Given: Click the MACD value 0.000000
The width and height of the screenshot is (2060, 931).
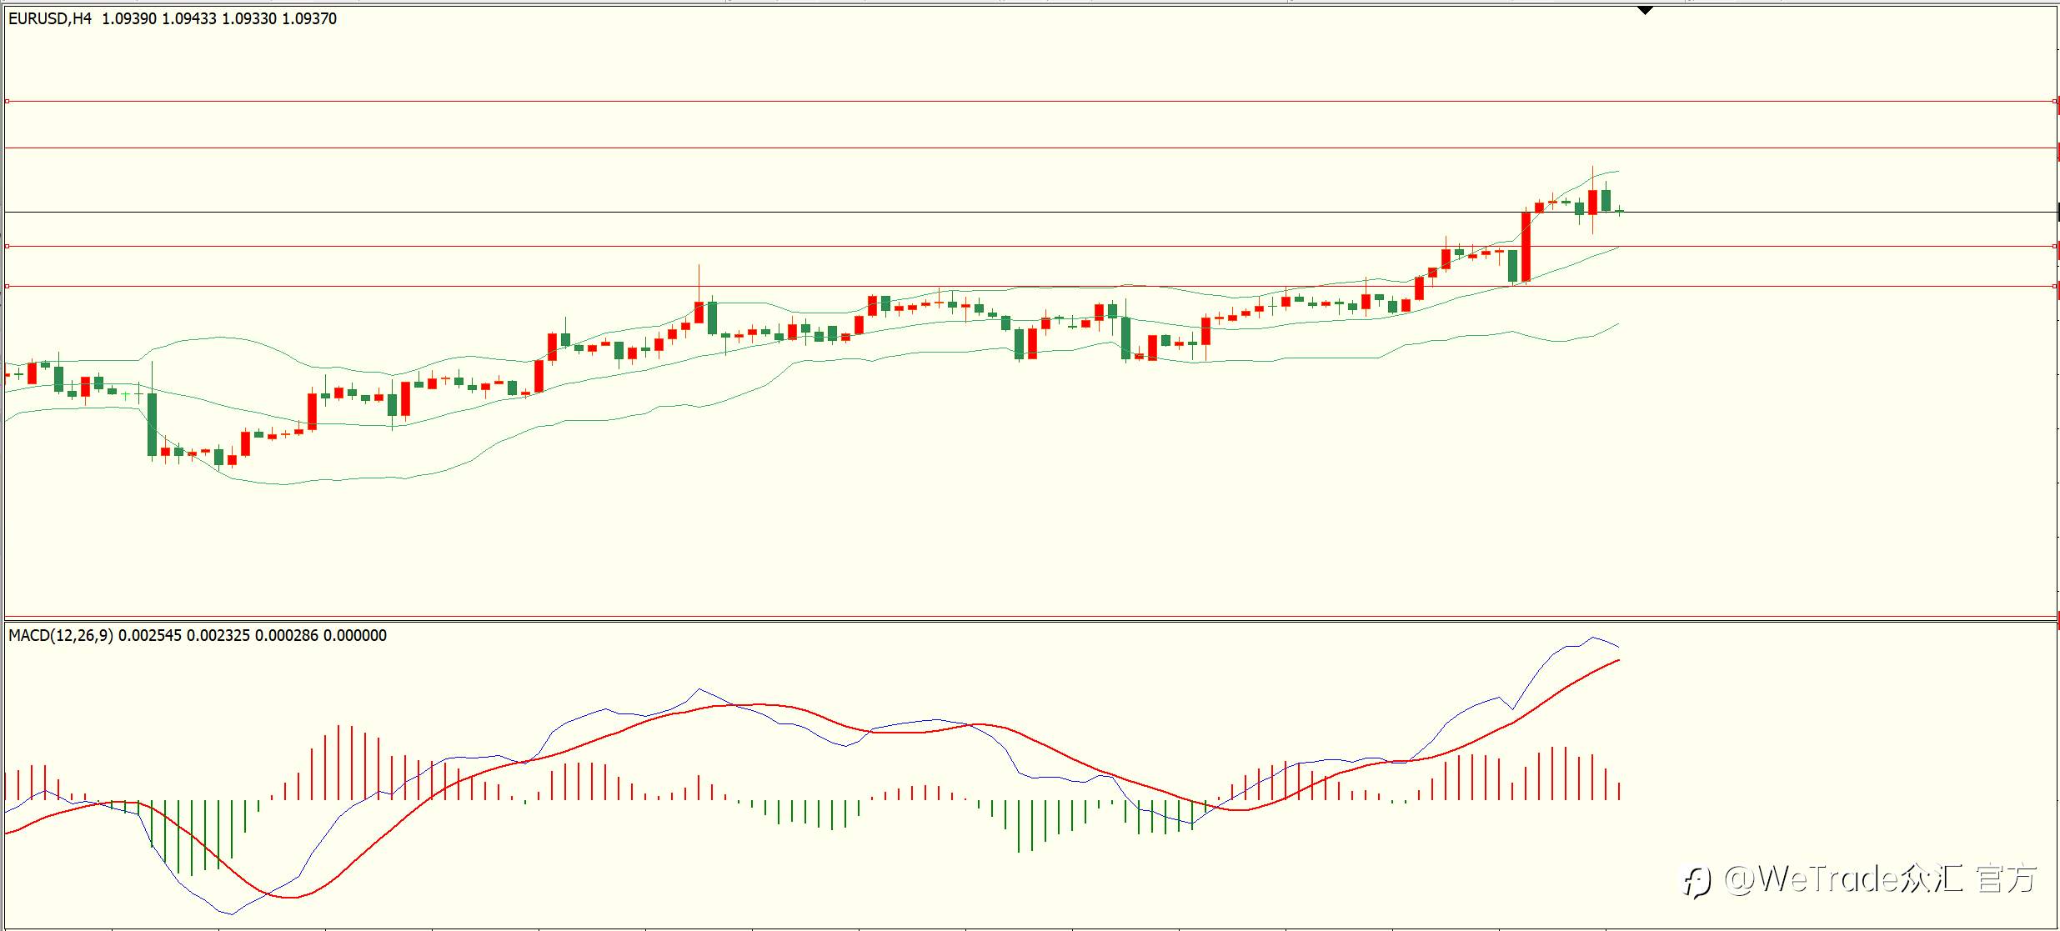Looking at the screenshot, I should pos(355,635).
